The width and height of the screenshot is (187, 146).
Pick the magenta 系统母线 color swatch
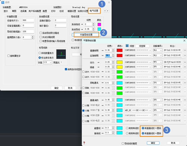pos(99,24)
